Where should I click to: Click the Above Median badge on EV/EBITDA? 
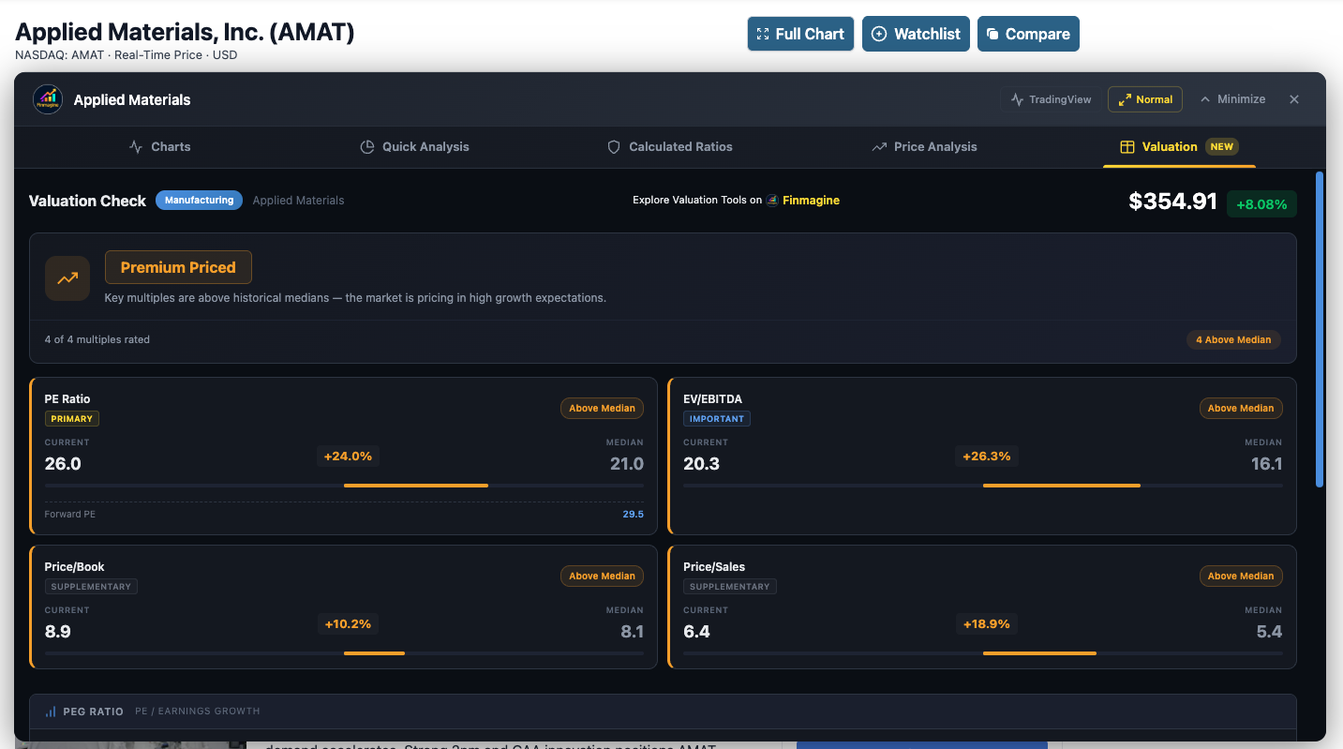click(x=1241, y=408)
